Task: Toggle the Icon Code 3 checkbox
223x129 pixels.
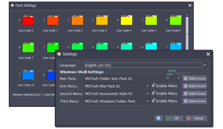Action: (x=93, y=19)
